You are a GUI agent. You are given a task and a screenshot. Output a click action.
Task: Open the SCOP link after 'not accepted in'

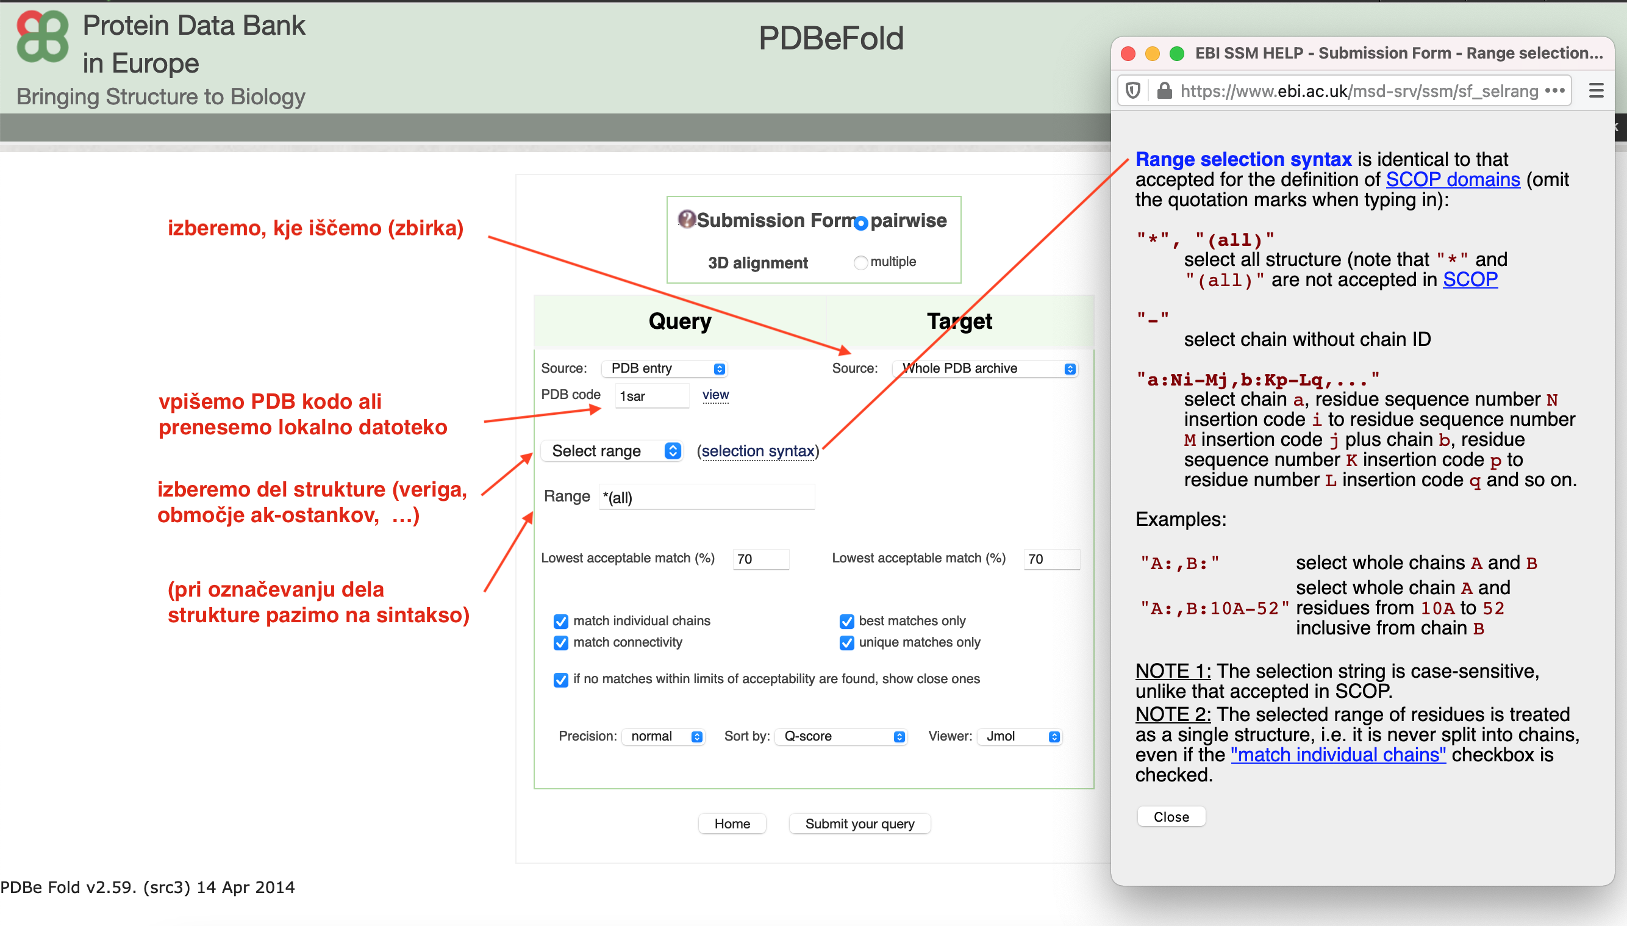coord(1470,279)
